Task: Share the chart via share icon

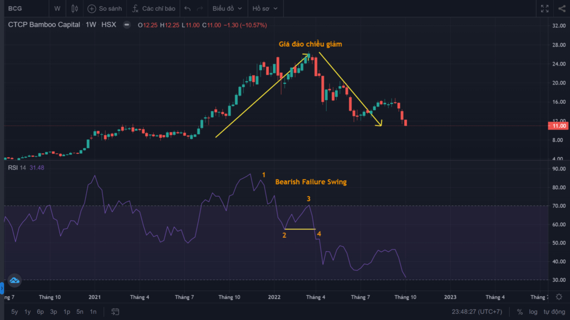Action: tap(562, 8)
